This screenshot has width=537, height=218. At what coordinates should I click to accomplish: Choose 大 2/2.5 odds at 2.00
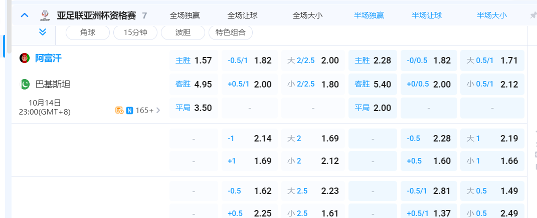point(313,60)
